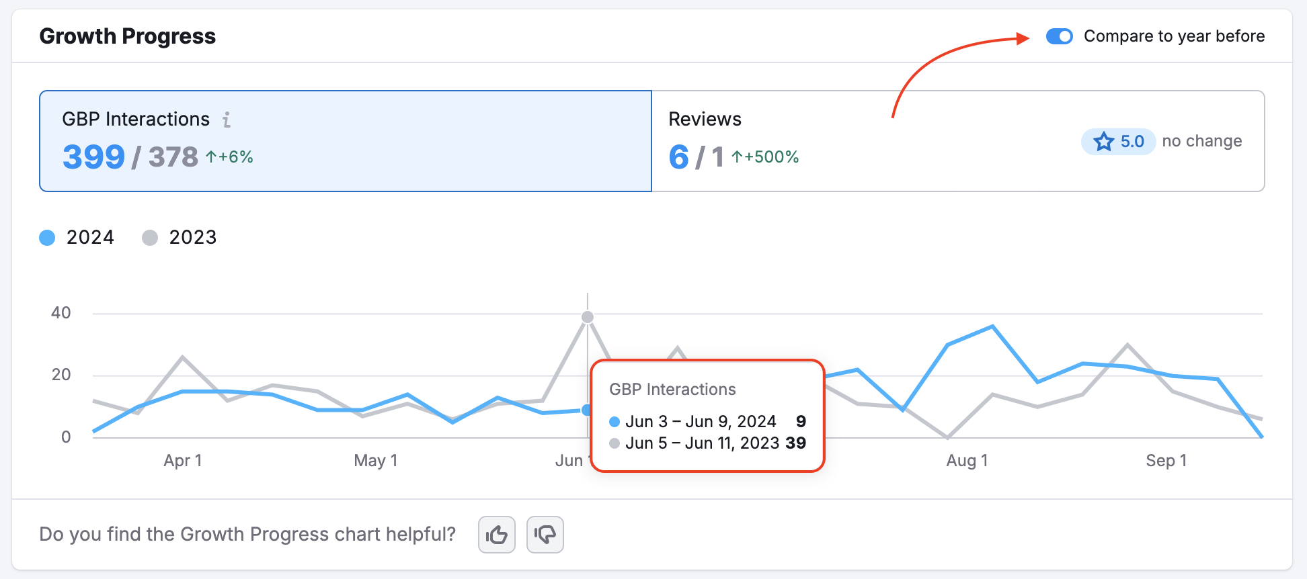This screenshot has height=579, width=1307.
Task: Click the 399 interactions value
Action: click(x=93, y=157)
